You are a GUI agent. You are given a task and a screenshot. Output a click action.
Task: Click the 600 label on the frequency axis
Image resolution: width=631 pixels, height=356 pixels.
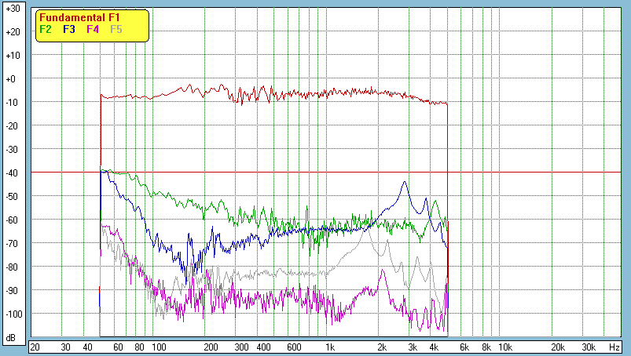293,347
